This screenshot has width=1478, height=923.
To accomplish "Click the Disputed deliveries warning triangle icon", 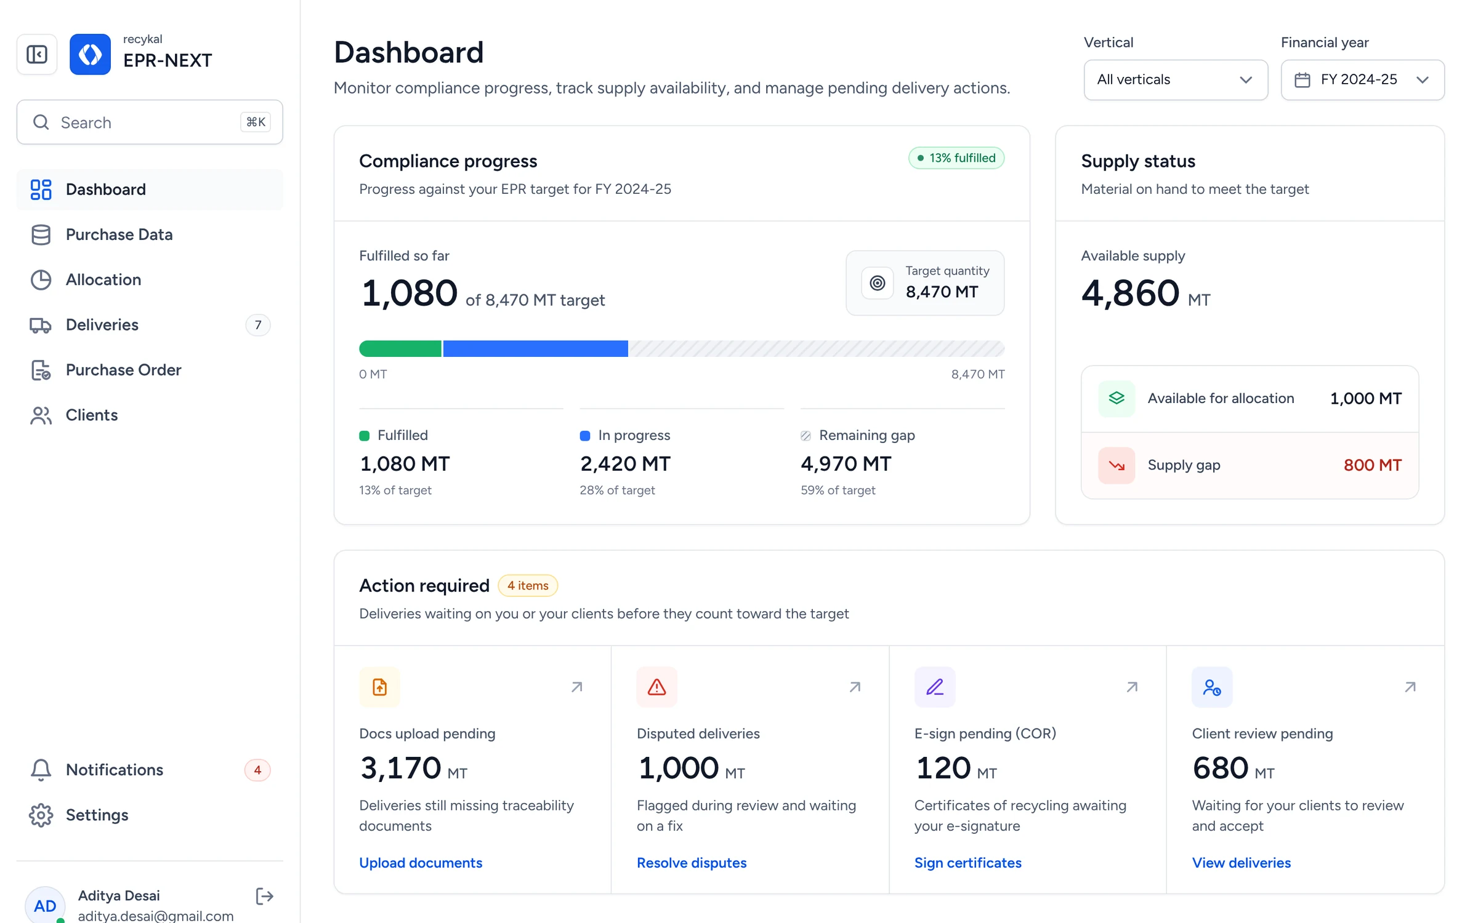I will [x=656, y=687].
